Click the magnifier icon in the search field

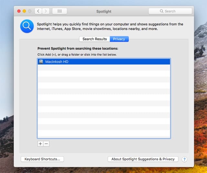pos(162,11)
